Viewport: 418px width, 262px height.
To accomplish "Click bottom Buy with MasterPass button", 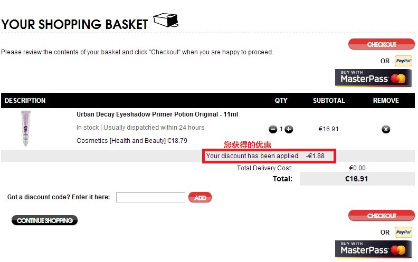I will 373,249.
